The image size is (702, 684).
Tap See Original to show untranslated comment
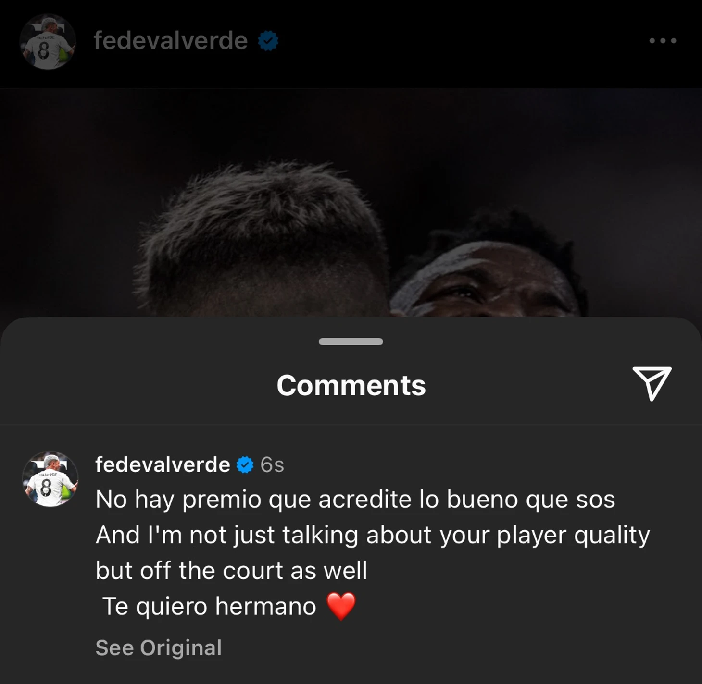tap(159, 647)
